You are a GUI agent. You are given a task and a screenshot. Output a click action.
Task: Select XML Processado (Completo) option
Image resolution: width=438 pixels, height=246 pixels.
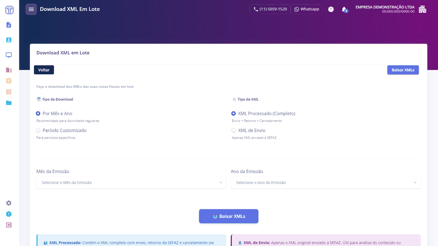pos(234,113)
